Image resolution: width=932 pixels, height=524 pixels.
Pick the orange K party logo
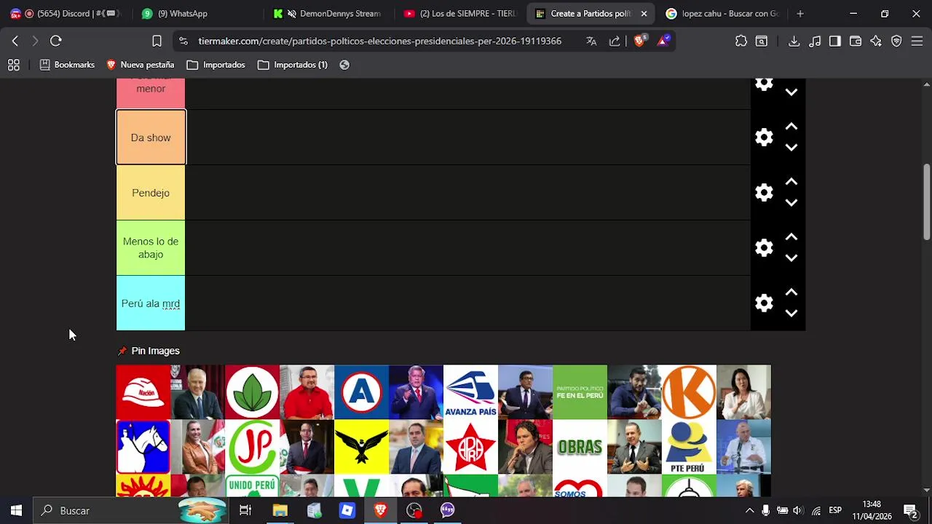(x=690, y=392)
